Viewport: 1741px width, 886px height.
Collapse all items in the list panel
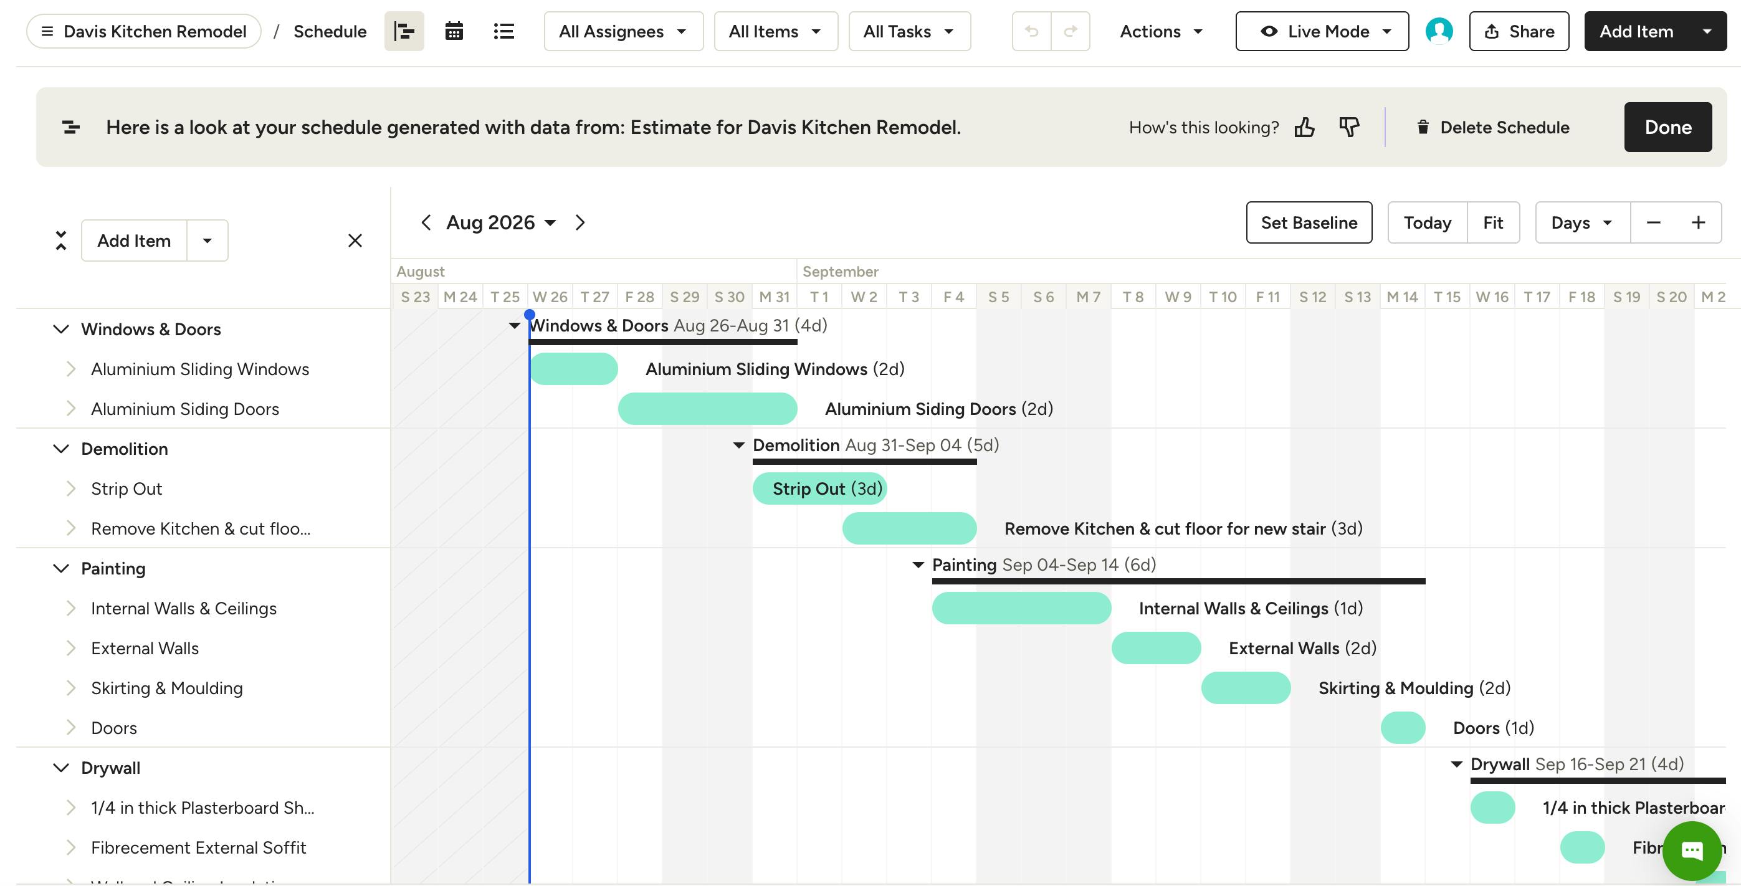pos(61,241)
